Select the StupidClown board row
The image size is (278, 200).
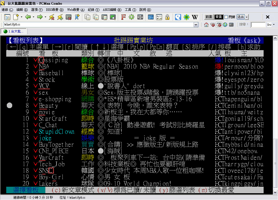[x=135, y=132]
